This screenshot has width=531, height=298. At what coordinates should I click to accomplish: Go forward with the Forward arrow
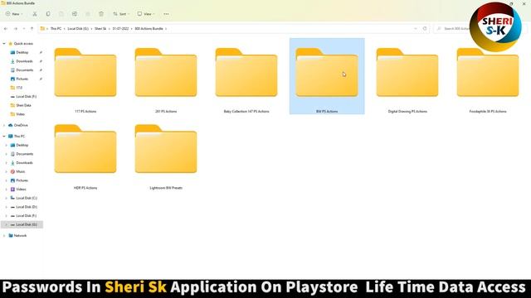click(15, 29)
